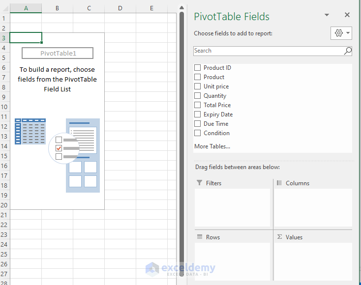Check the Expiry Date field
The width and height of the screenshot is (361, 285).
[197, 114]
